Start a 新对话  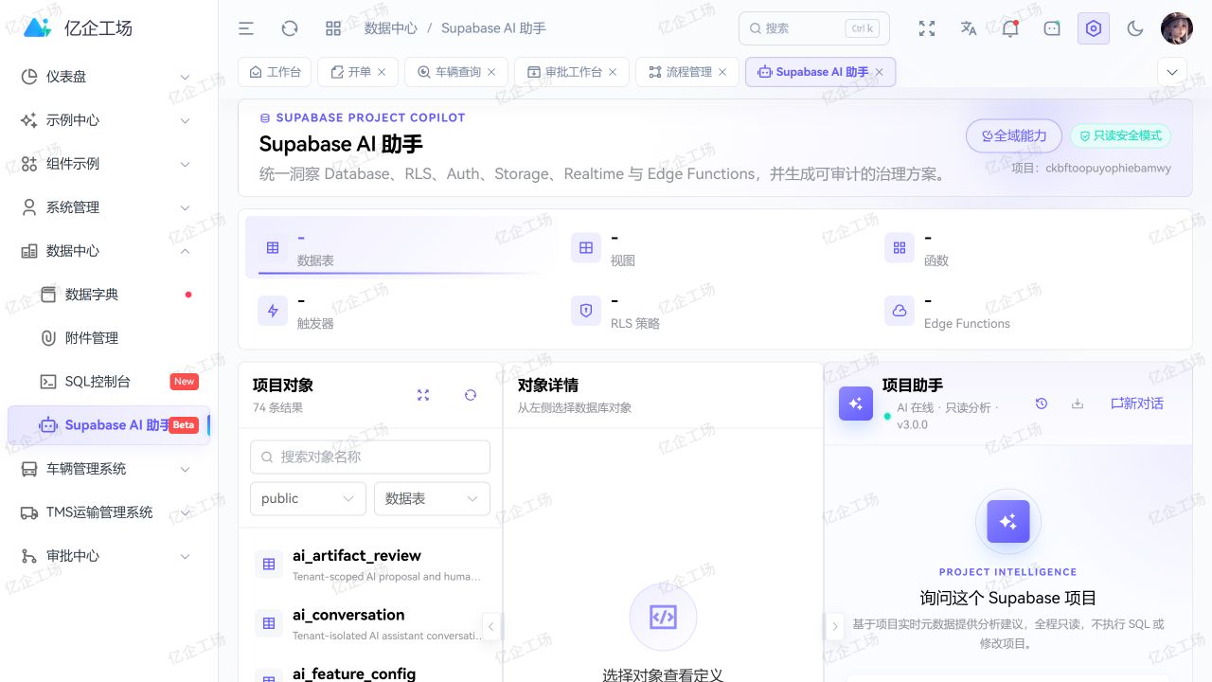(1137, 404)
